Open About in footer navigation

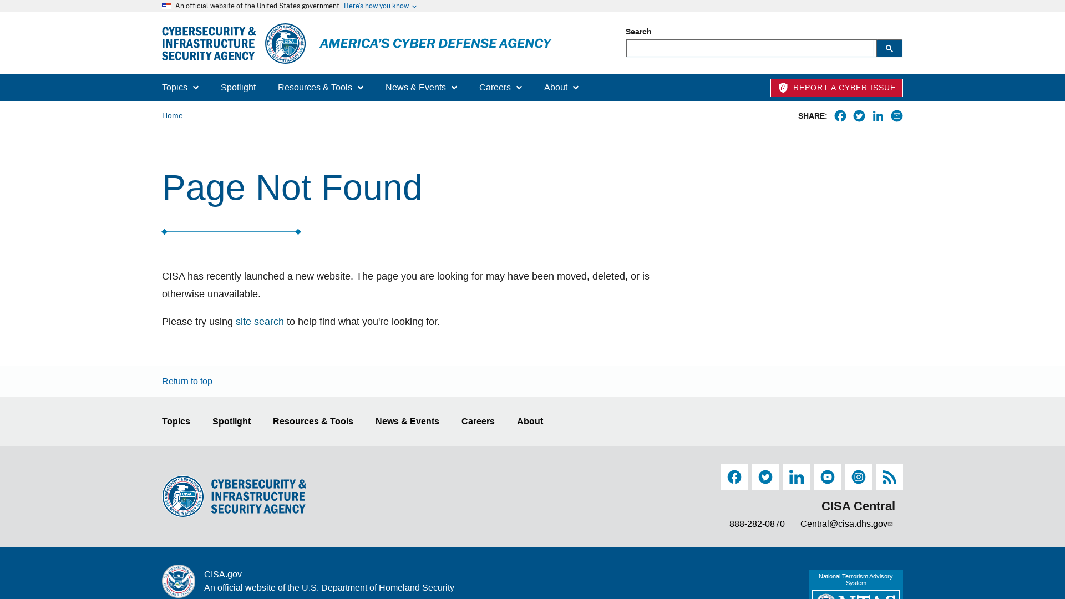click(530, 422)
